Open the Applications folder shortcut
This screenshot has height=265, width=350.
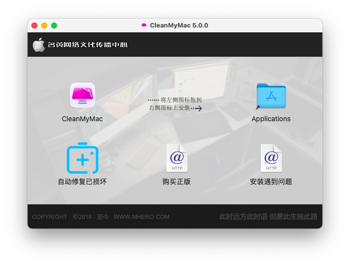click(271, 96)
